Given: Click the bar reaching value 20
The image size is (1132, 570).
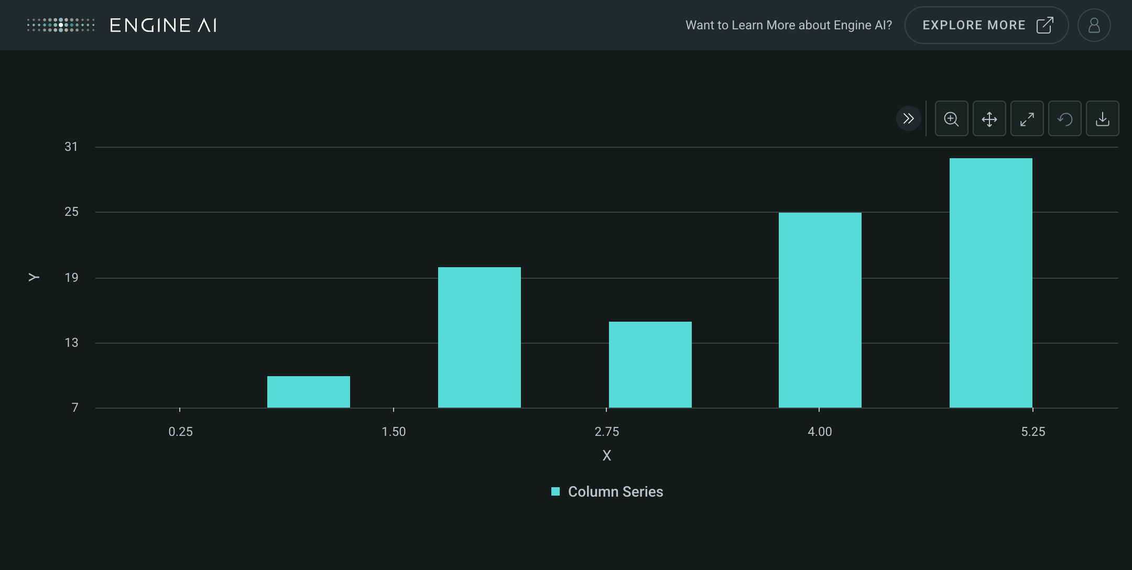Looking at the screenshot, I should (x=480, y=337).
